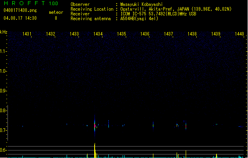This screenshot has height=158, width=248.
Task: Select observer name Masayuki Kobayashi
Action: coord(142,4)
